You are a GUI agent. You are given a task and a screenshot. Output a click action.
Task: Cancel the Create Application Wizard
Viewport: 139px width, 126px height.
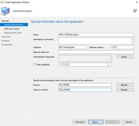[x=129, y=122]
